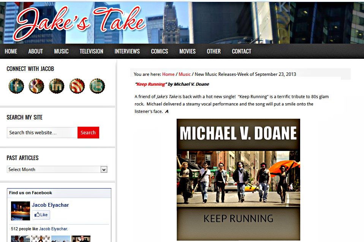Click the PAST ARTICLES heading
Screen dimensions: 364x242
coord(22,158)
